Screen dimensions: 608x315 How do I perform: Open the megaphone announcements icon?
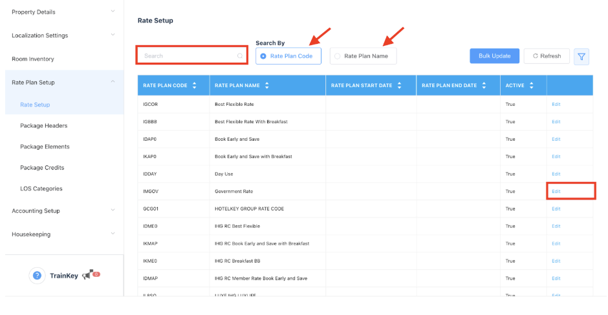[87, 276]
